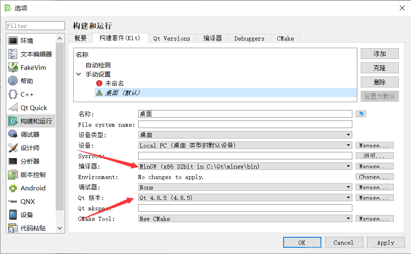The image size is (411, 254).
Task: Select the 版本控制 category icon
Action: 13,174
